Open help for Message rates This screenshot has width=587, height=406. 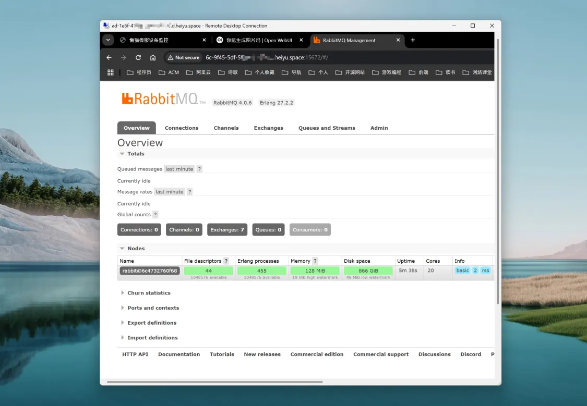pyautogui.click(x=190, y=192)
